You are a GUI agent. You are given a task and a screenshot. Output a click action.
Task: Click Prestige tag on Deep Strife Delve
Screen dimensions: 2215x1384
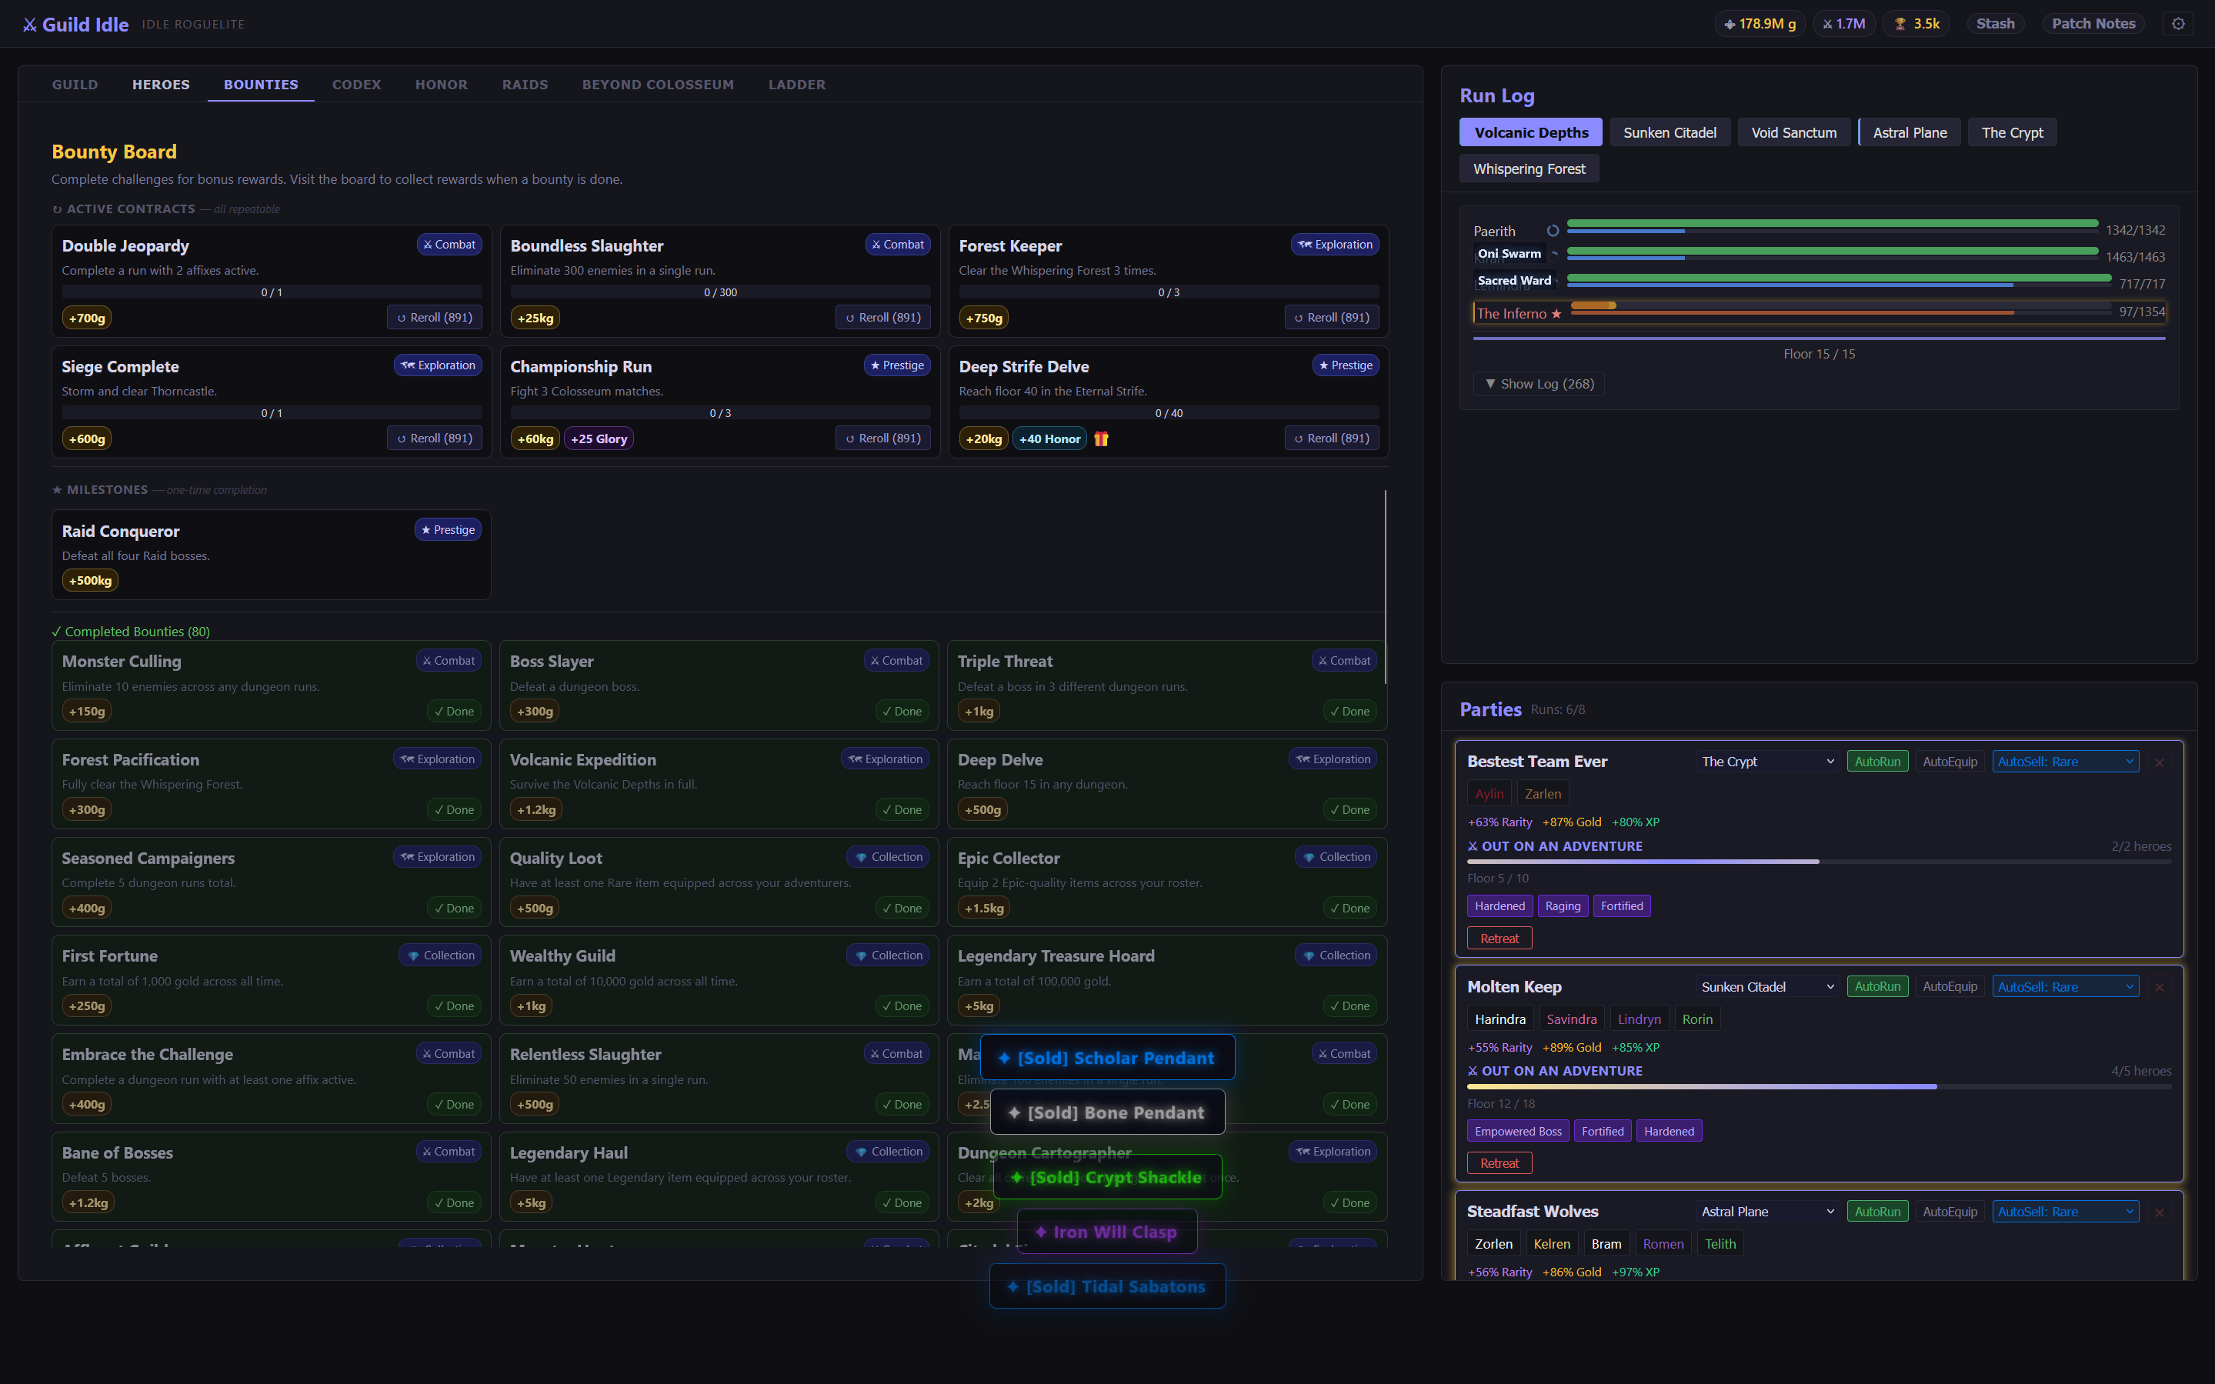tap(1346, 365)
